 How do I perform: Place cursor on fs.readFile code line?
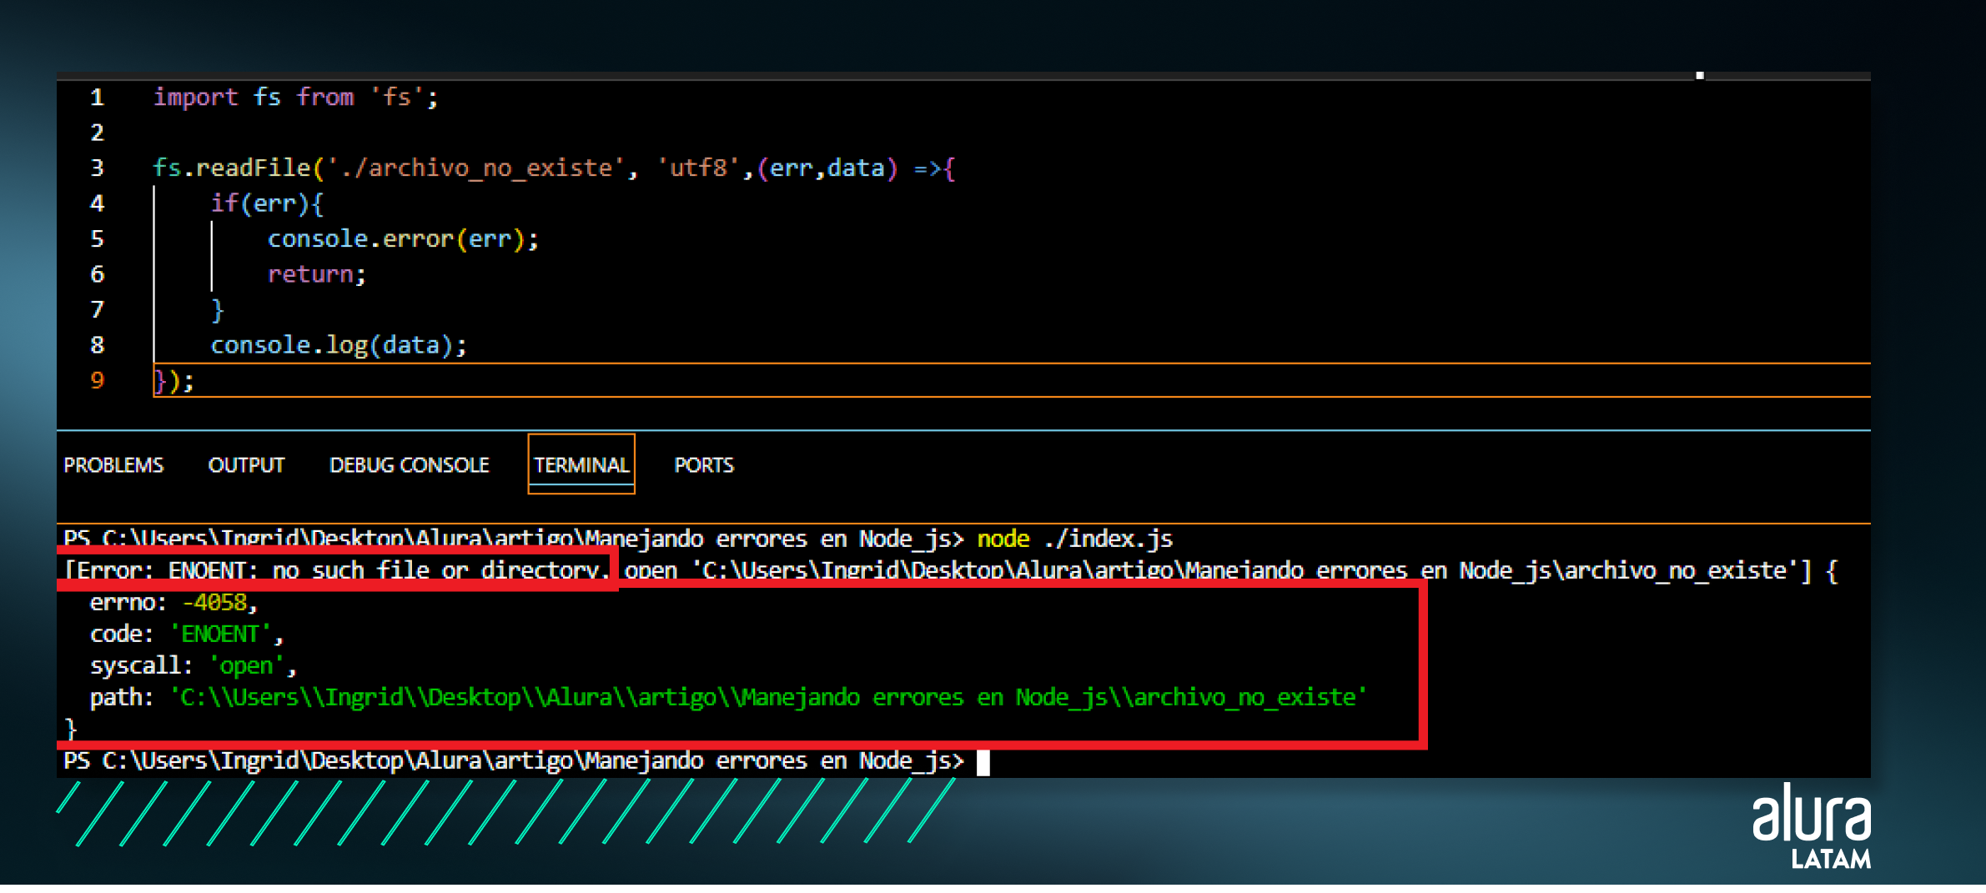(x=553, y=168)
